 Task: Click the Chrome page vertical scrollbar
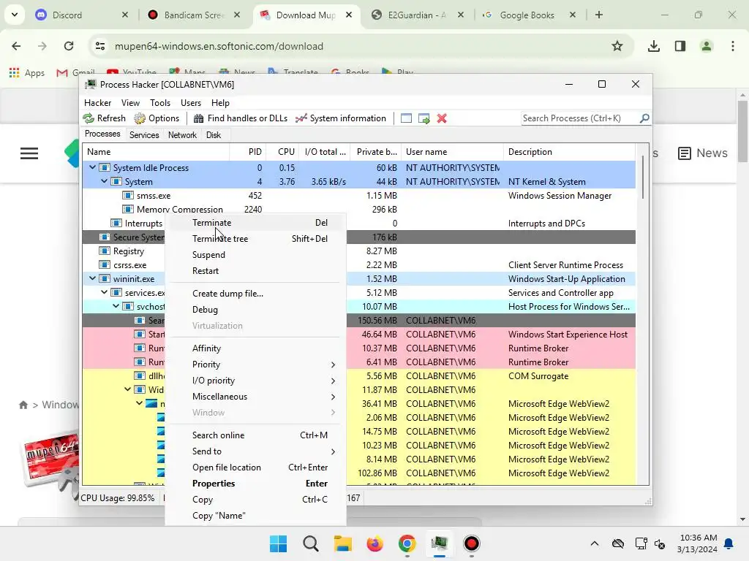743,131
